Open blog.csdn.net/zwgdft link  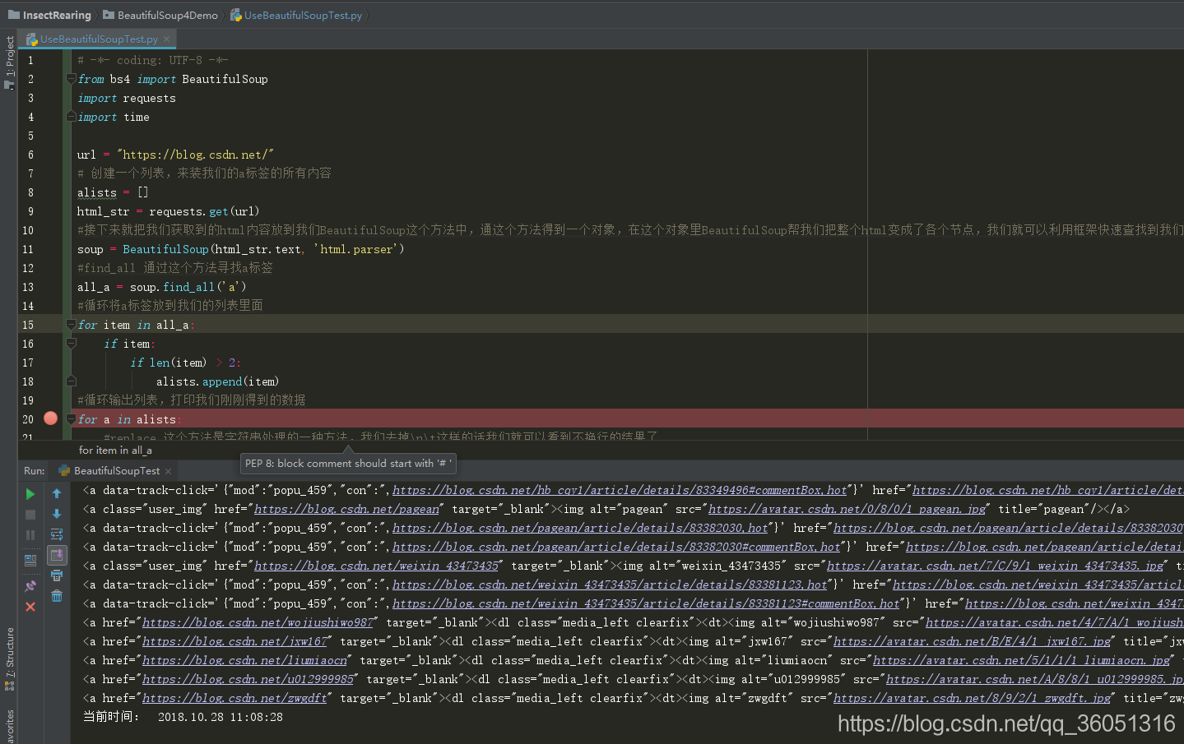[234, 698]
